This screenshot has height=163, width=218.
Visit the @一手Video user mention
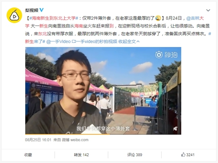pos(58,42)
